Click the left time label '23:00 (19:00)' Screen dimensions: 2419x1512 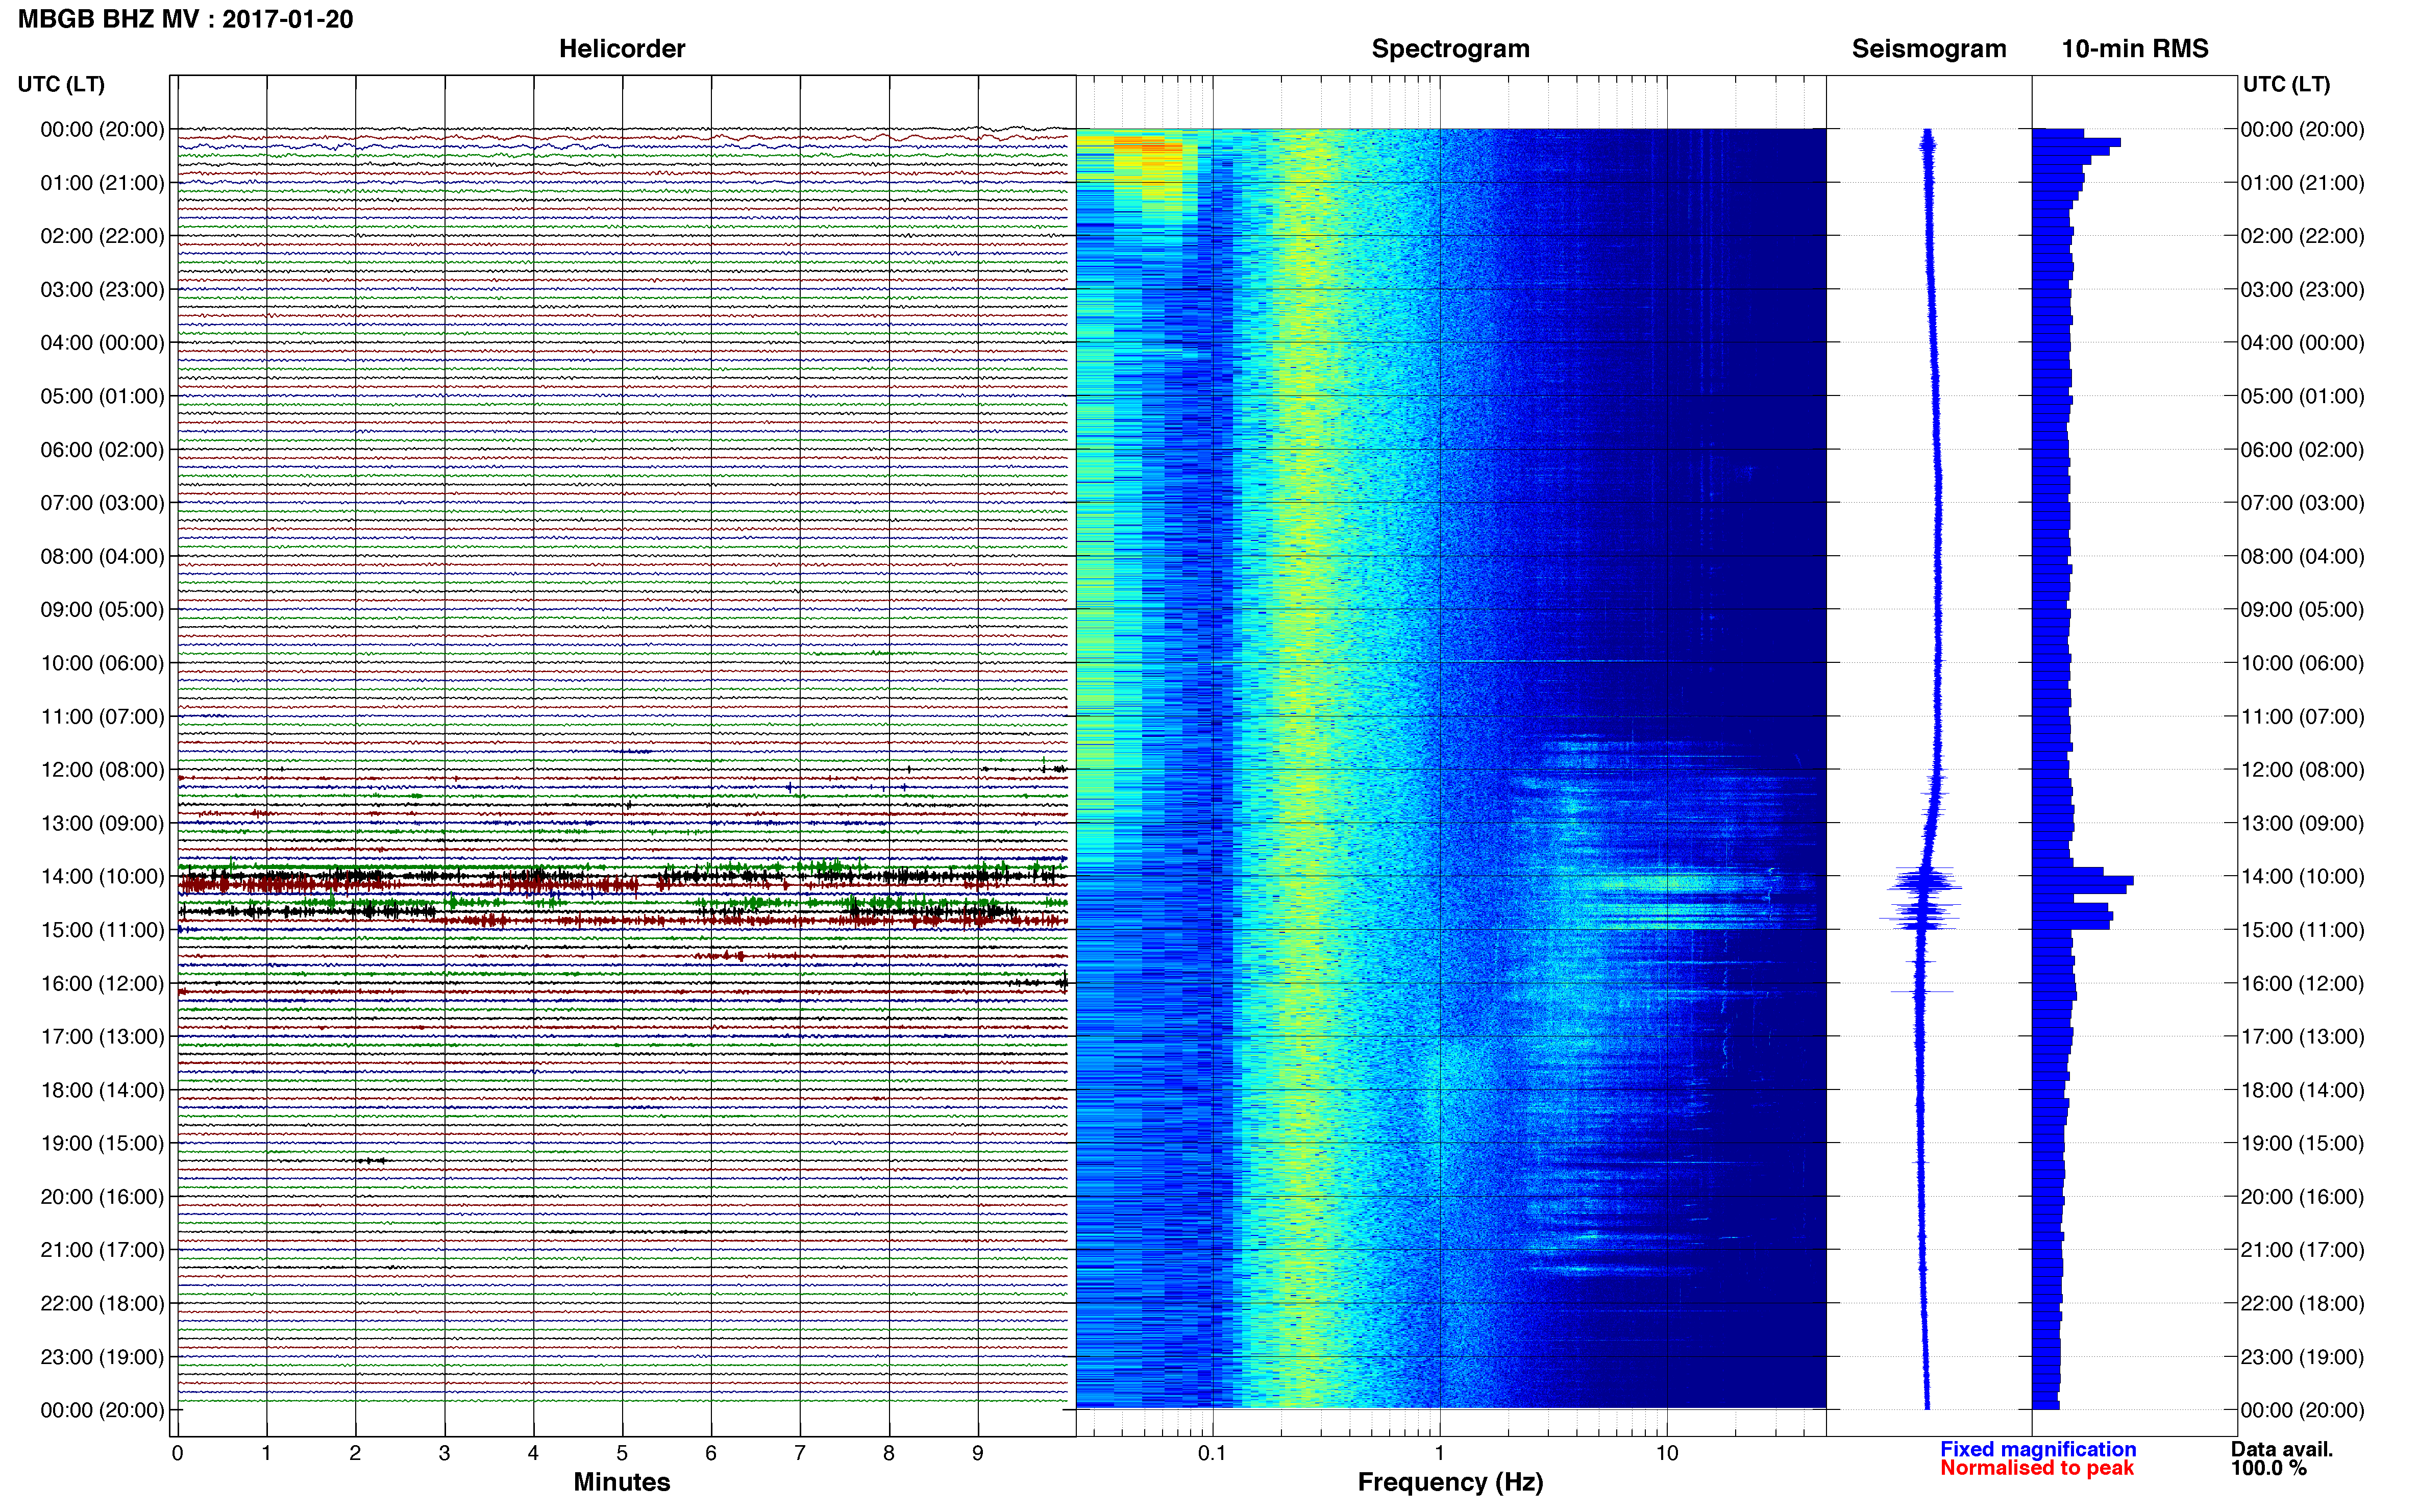[x=102, y=1357]
